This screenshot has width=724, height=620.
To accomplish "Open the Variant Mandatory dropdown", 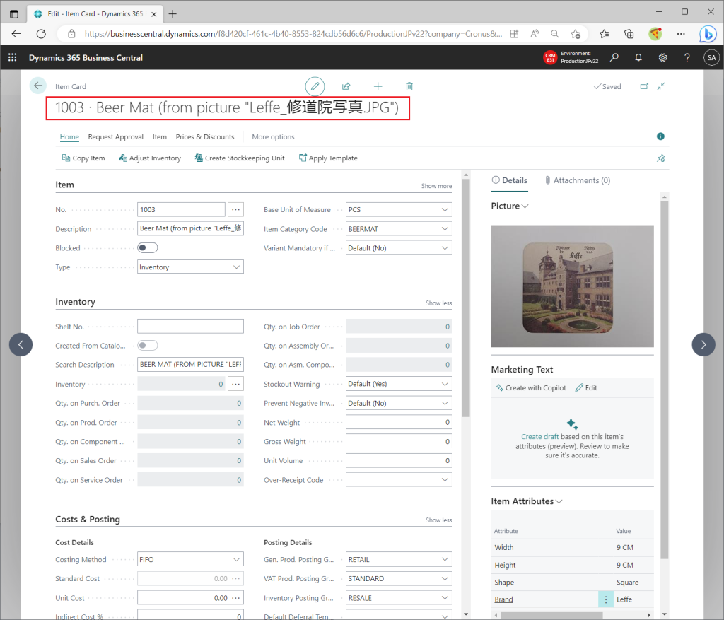I will point(445,248).
